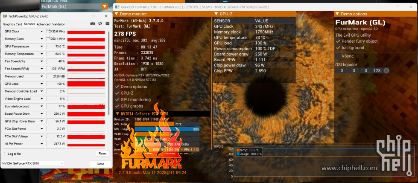418x183 pixels.
Task: Open the Video Engine Load sensor dropdown
Action: pyautogui.click(x=41, y=99)
